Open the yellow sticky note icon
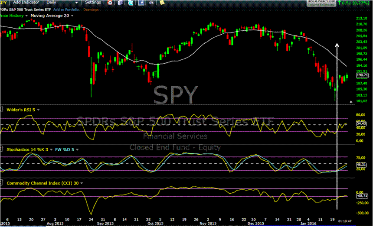This screenshot has width=373, height=227. pyautogui.click(x=162, y=2)
